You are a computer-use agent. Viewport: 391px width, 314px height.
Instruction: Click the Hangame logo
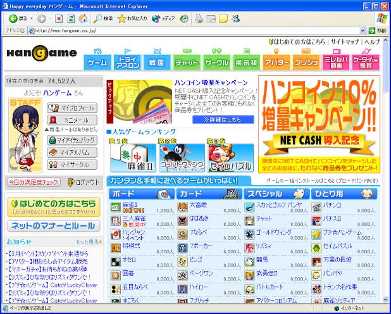coord(42,53)
